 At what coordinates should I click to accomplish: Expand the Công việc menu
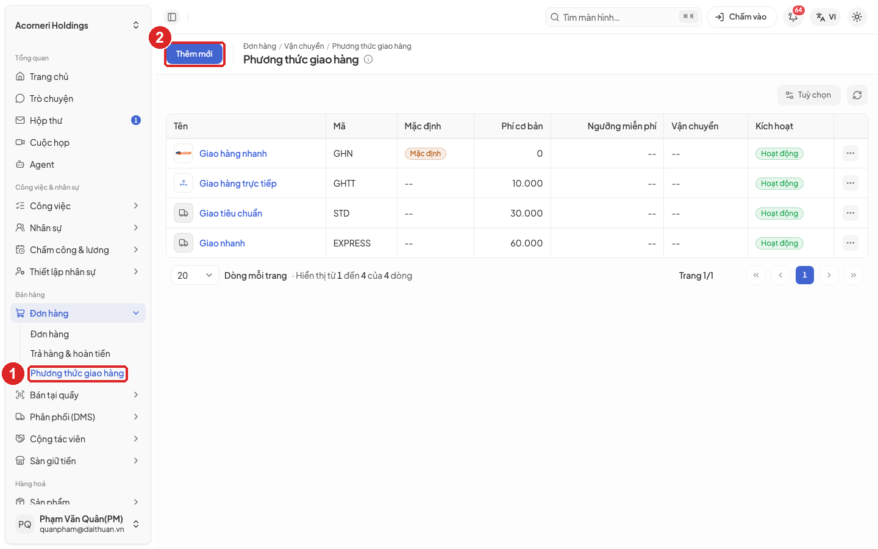78,206
